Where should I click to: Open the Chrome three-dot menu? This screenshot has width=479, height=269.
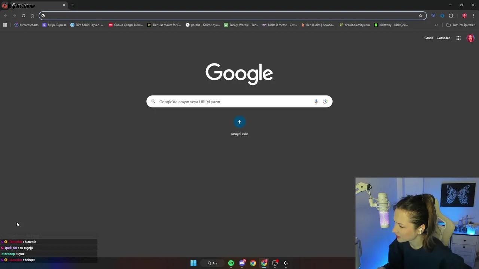pyautogui.click(x=473, y=16)
